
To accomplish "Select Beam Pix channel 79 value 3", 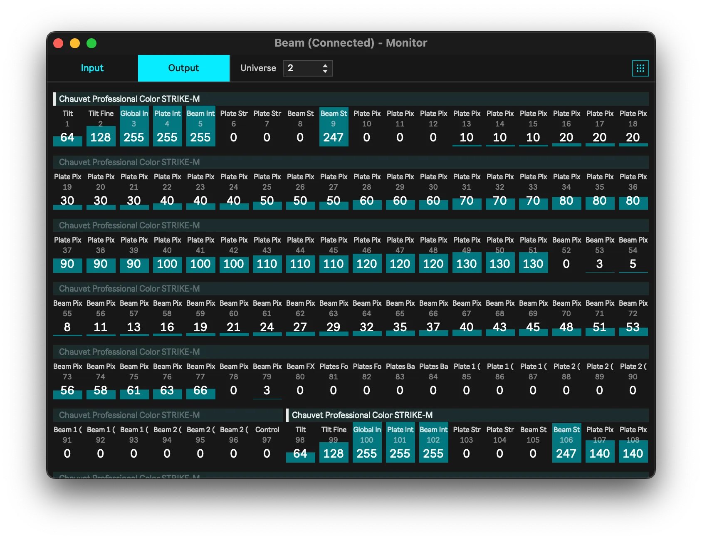I will (267, 380).
